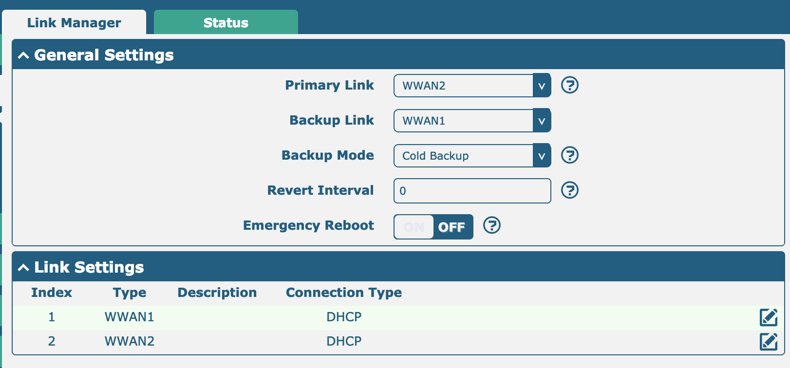Open the Backup Link dropdown

[472, 121]
